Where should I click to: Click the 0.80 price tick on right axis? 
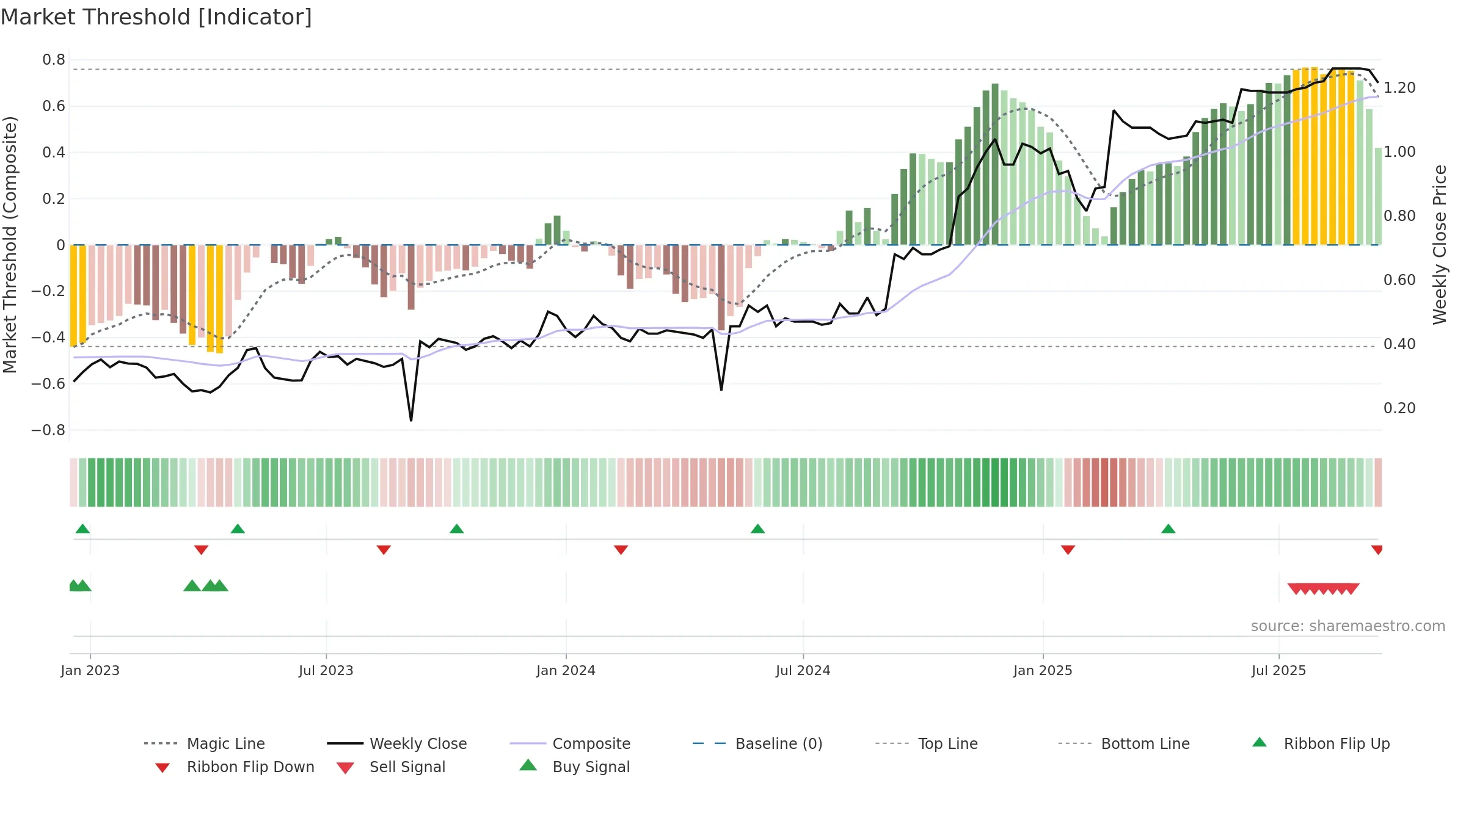tap(1399, 216)
